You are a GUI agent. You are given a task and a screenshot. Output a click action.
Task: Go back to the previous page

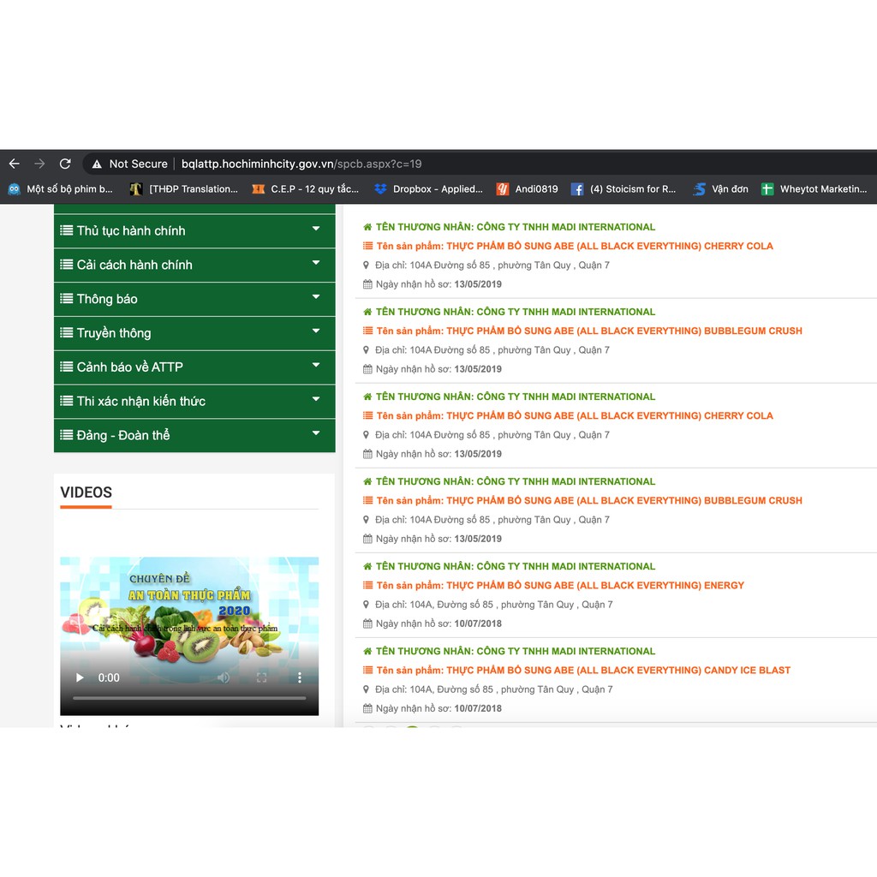[x=15, y=164]
